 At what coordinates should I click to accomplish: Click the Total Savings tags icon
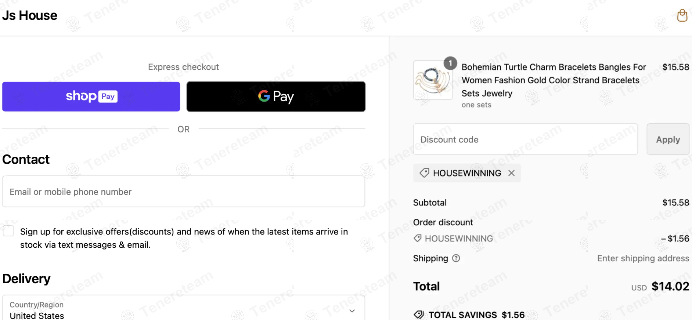419,314
